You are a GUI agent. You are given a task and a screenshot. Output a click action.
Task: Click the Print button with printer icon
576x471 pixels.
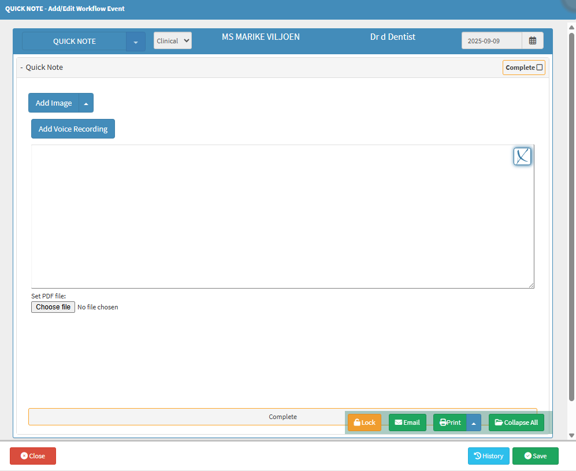450,423
